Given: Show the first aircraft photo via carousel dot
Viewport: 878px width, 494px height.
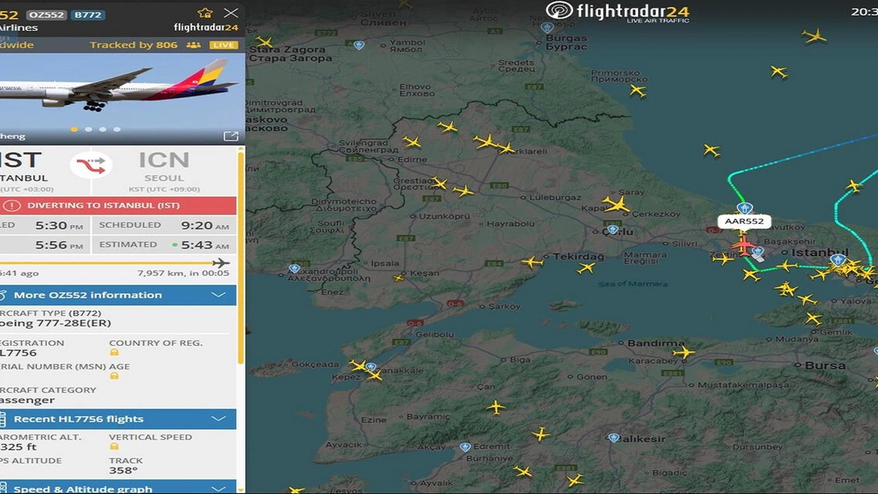Looking at the screenshot, I should tap(74, 129).
